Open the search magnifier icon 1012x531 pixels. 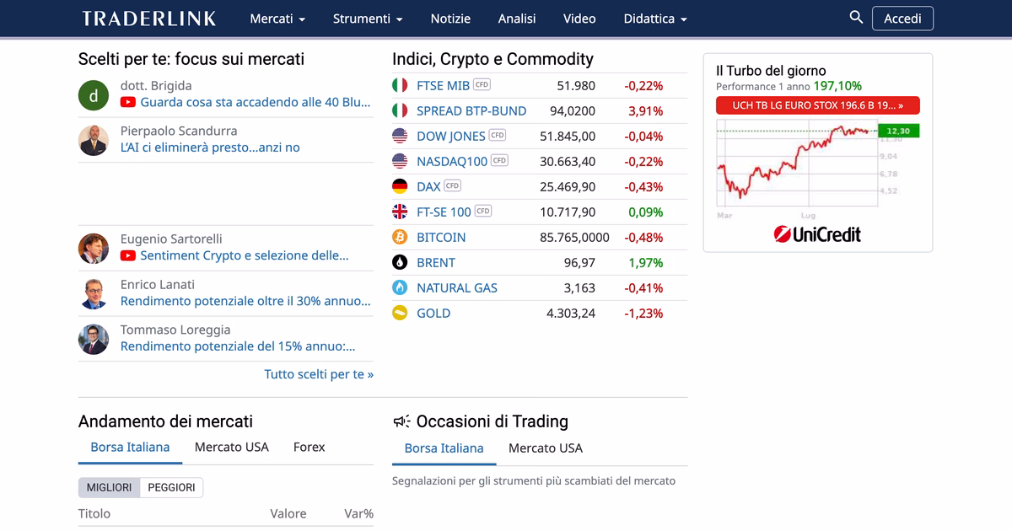pos(856,17)
